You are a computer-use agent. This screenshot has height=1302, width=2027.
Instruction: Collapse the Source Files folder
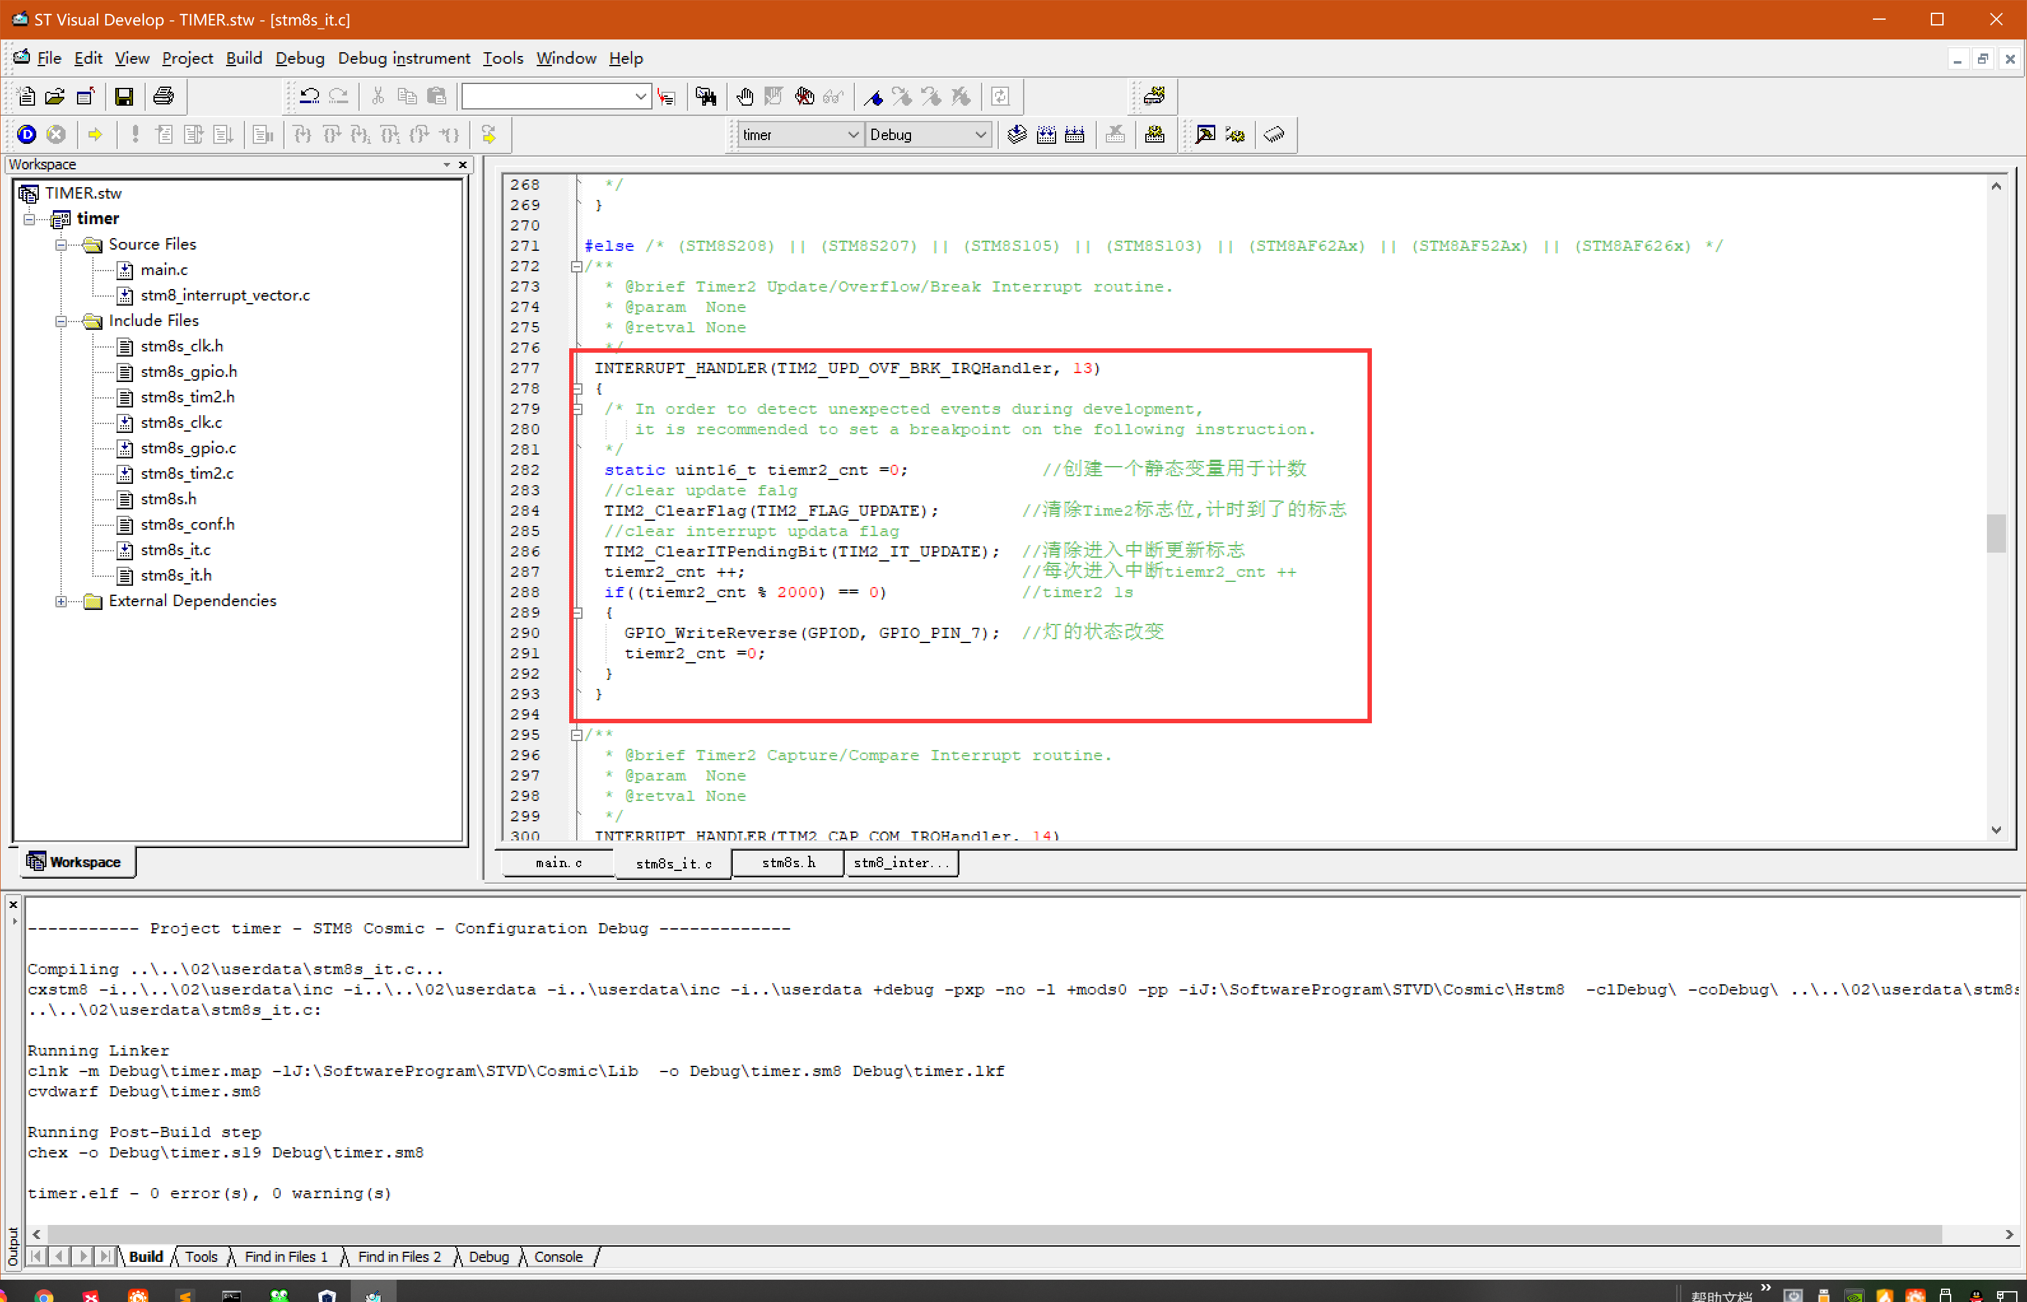pyautogui.click(x=61, y=244)
